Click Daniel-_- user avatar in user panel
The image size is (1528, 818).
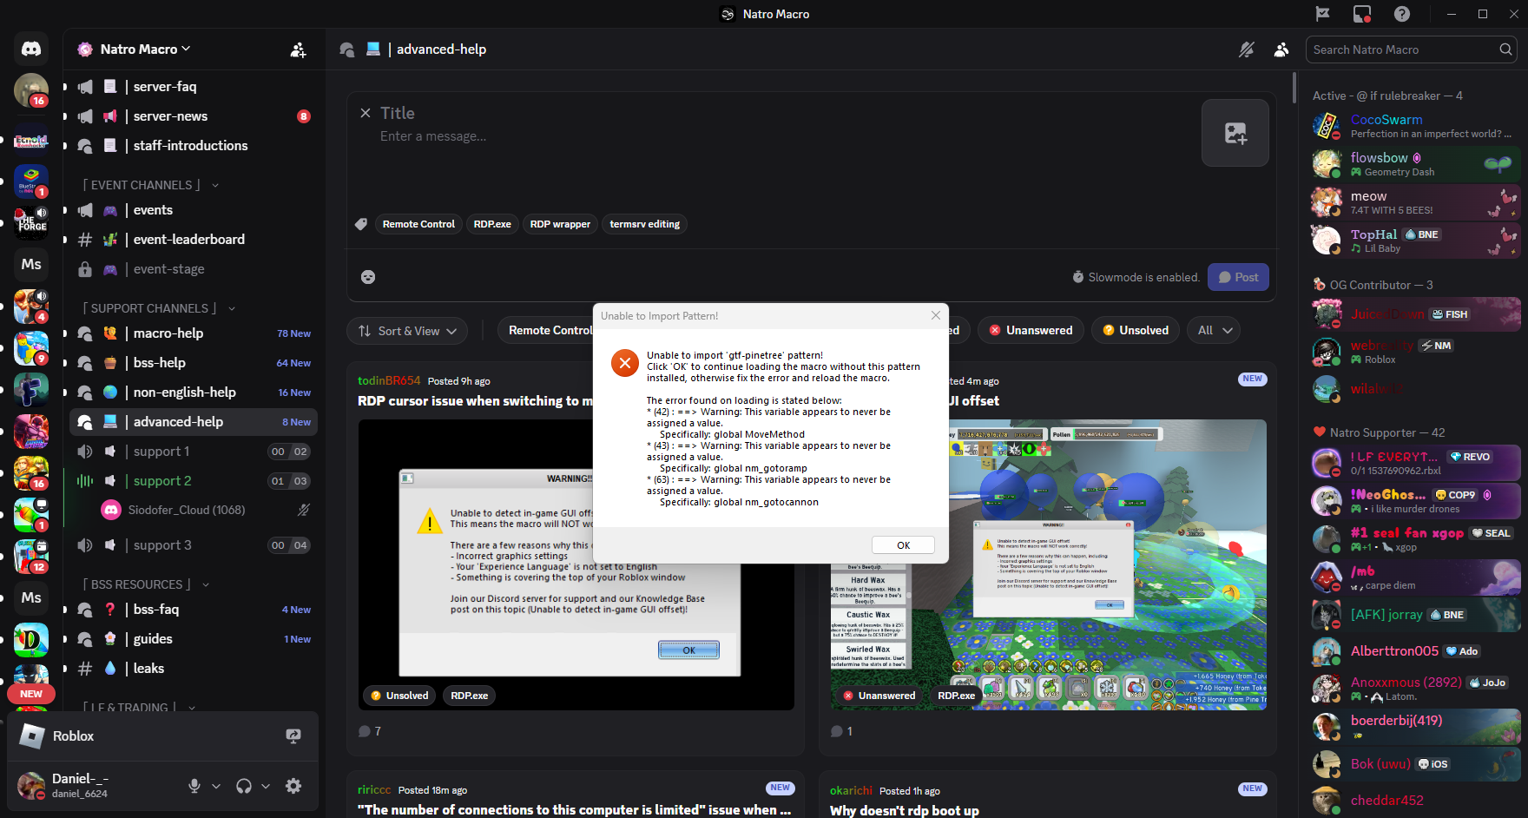(x=31, y=786)
